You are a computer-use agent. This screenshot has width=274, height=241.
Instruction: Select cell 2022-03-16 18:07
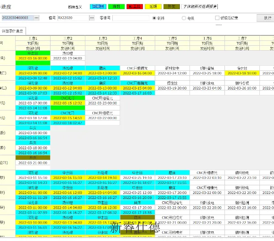[x=137, y=183]
